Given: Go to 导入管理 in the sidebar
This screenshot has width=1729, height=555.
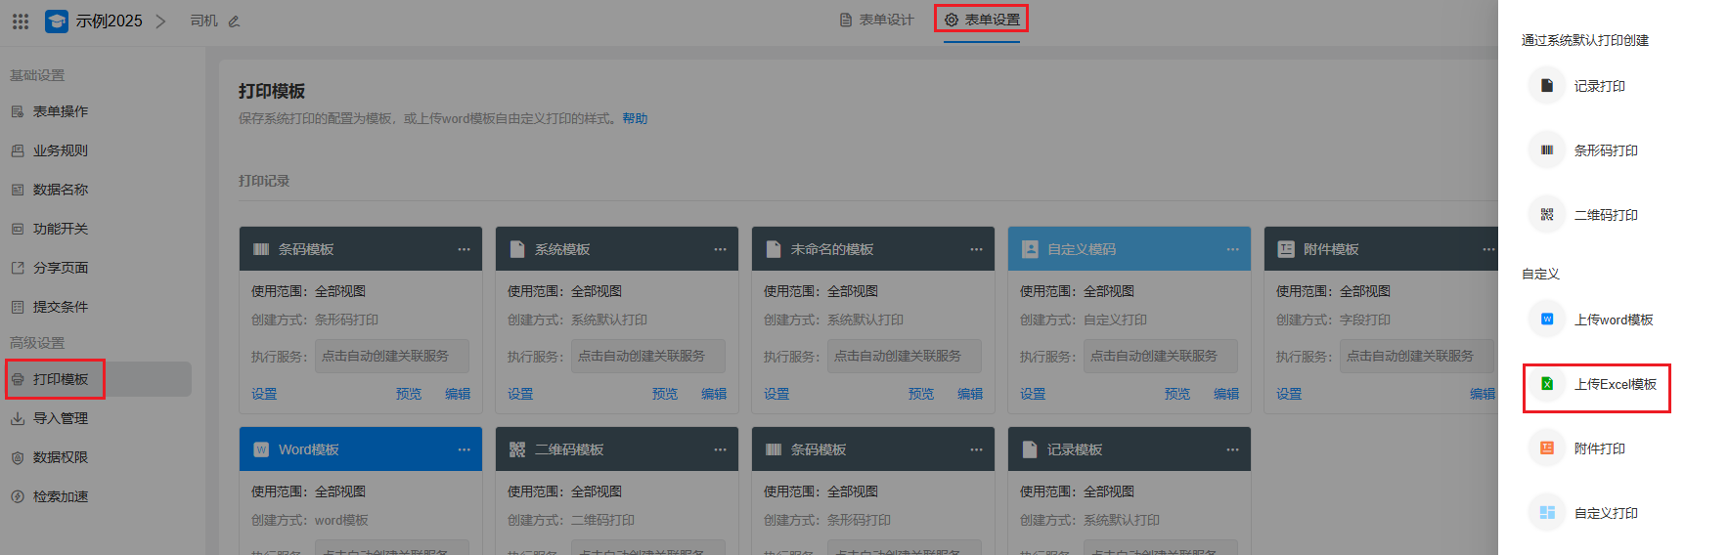Looking at the screenshot, I should [x=60, y=418].
